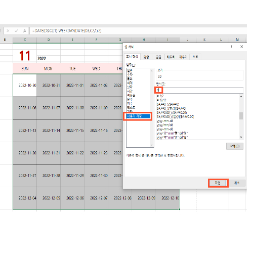Select column B header
The image size is (253, 253).
5,40
